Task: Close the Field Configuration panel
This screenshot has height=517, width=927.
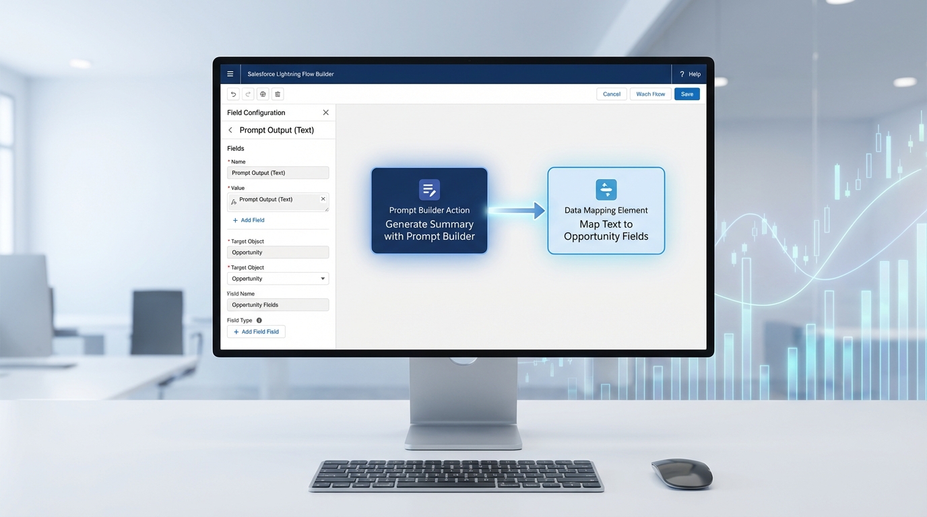Action: coord(325,112)
